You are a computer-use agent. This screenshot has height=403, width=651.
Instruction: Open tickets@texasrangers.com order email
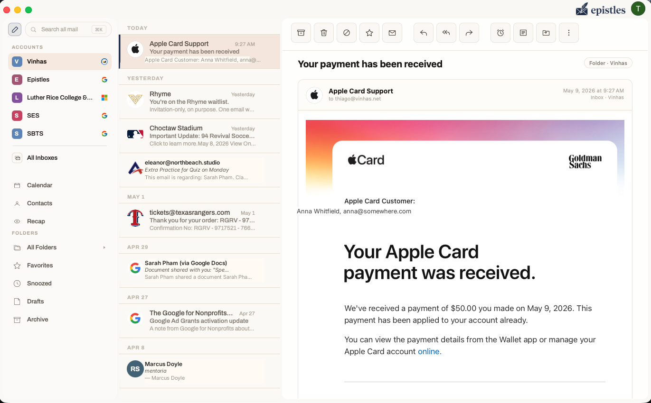pos(199,220)
